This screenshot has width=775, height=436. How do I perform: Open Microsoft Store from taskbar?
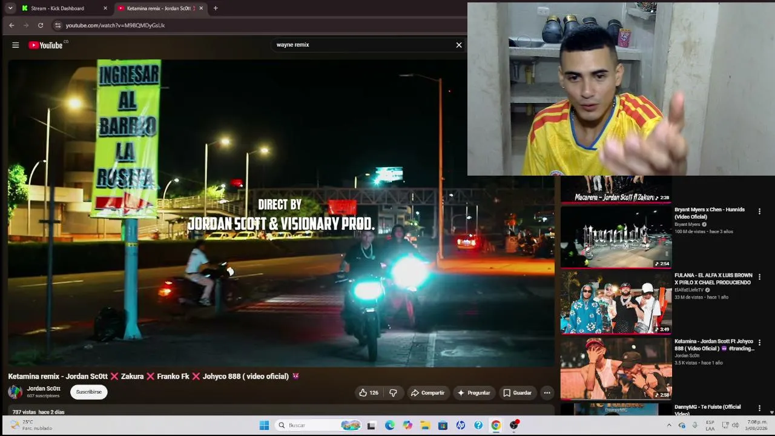(x=443, y=425)
